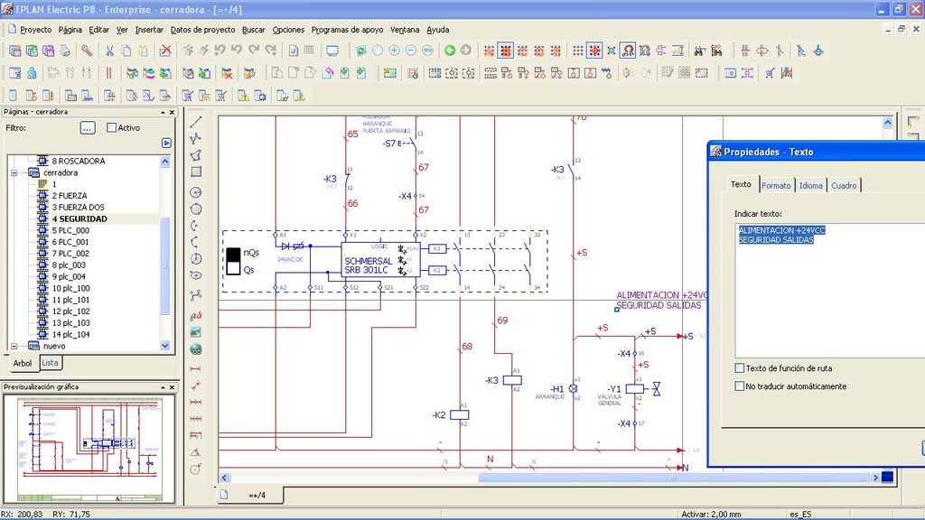925x520 pixels.
Task: Check 'Texto de función de ruta'
Action: pyautogui.click(x=740, y=368)
